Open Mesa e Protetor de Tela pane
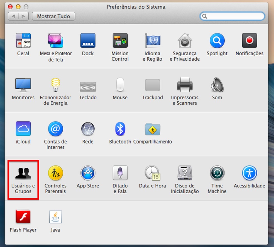This screenshot has height=247, width=274. 56,41
